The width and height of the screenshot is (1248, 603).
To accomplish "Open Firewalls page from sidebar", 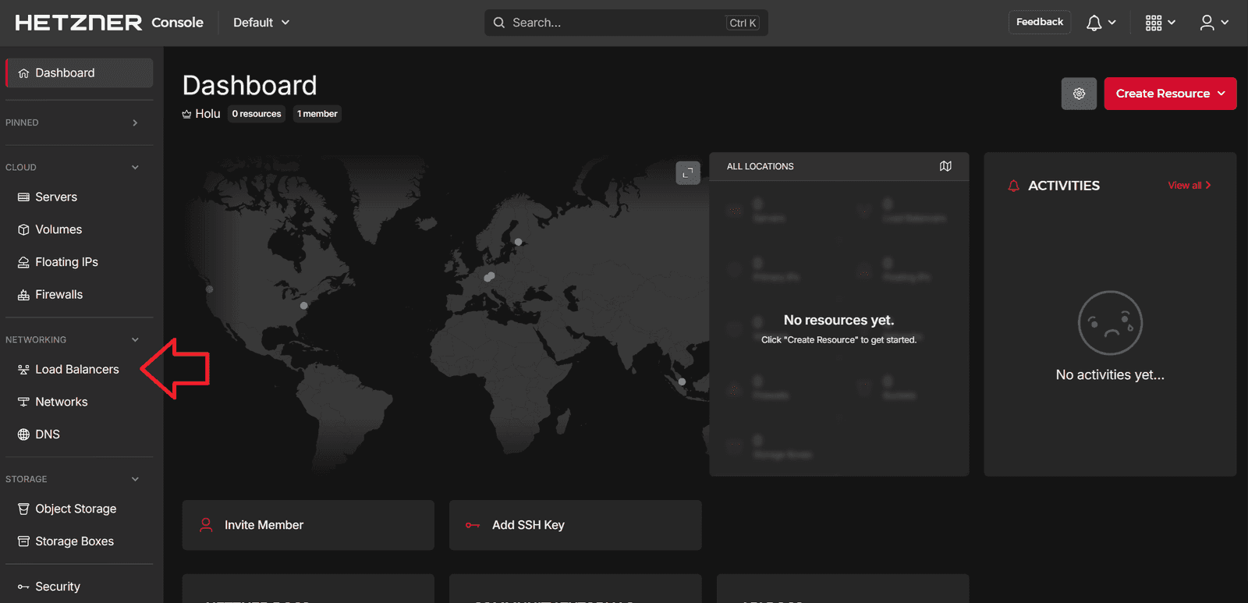I will [x=58, y=294].
